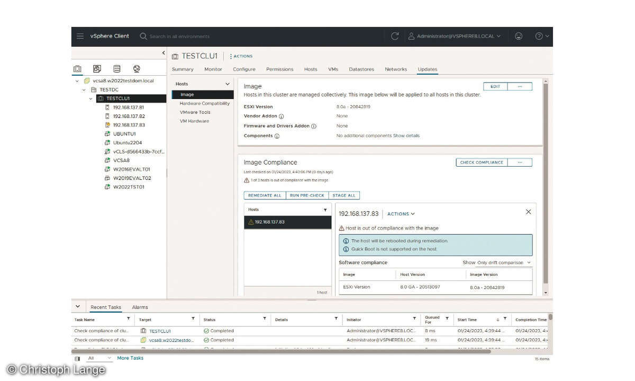Switch to Storage inventory view
This screenshot has height=381, width=635.
click(x=117, y=69)
